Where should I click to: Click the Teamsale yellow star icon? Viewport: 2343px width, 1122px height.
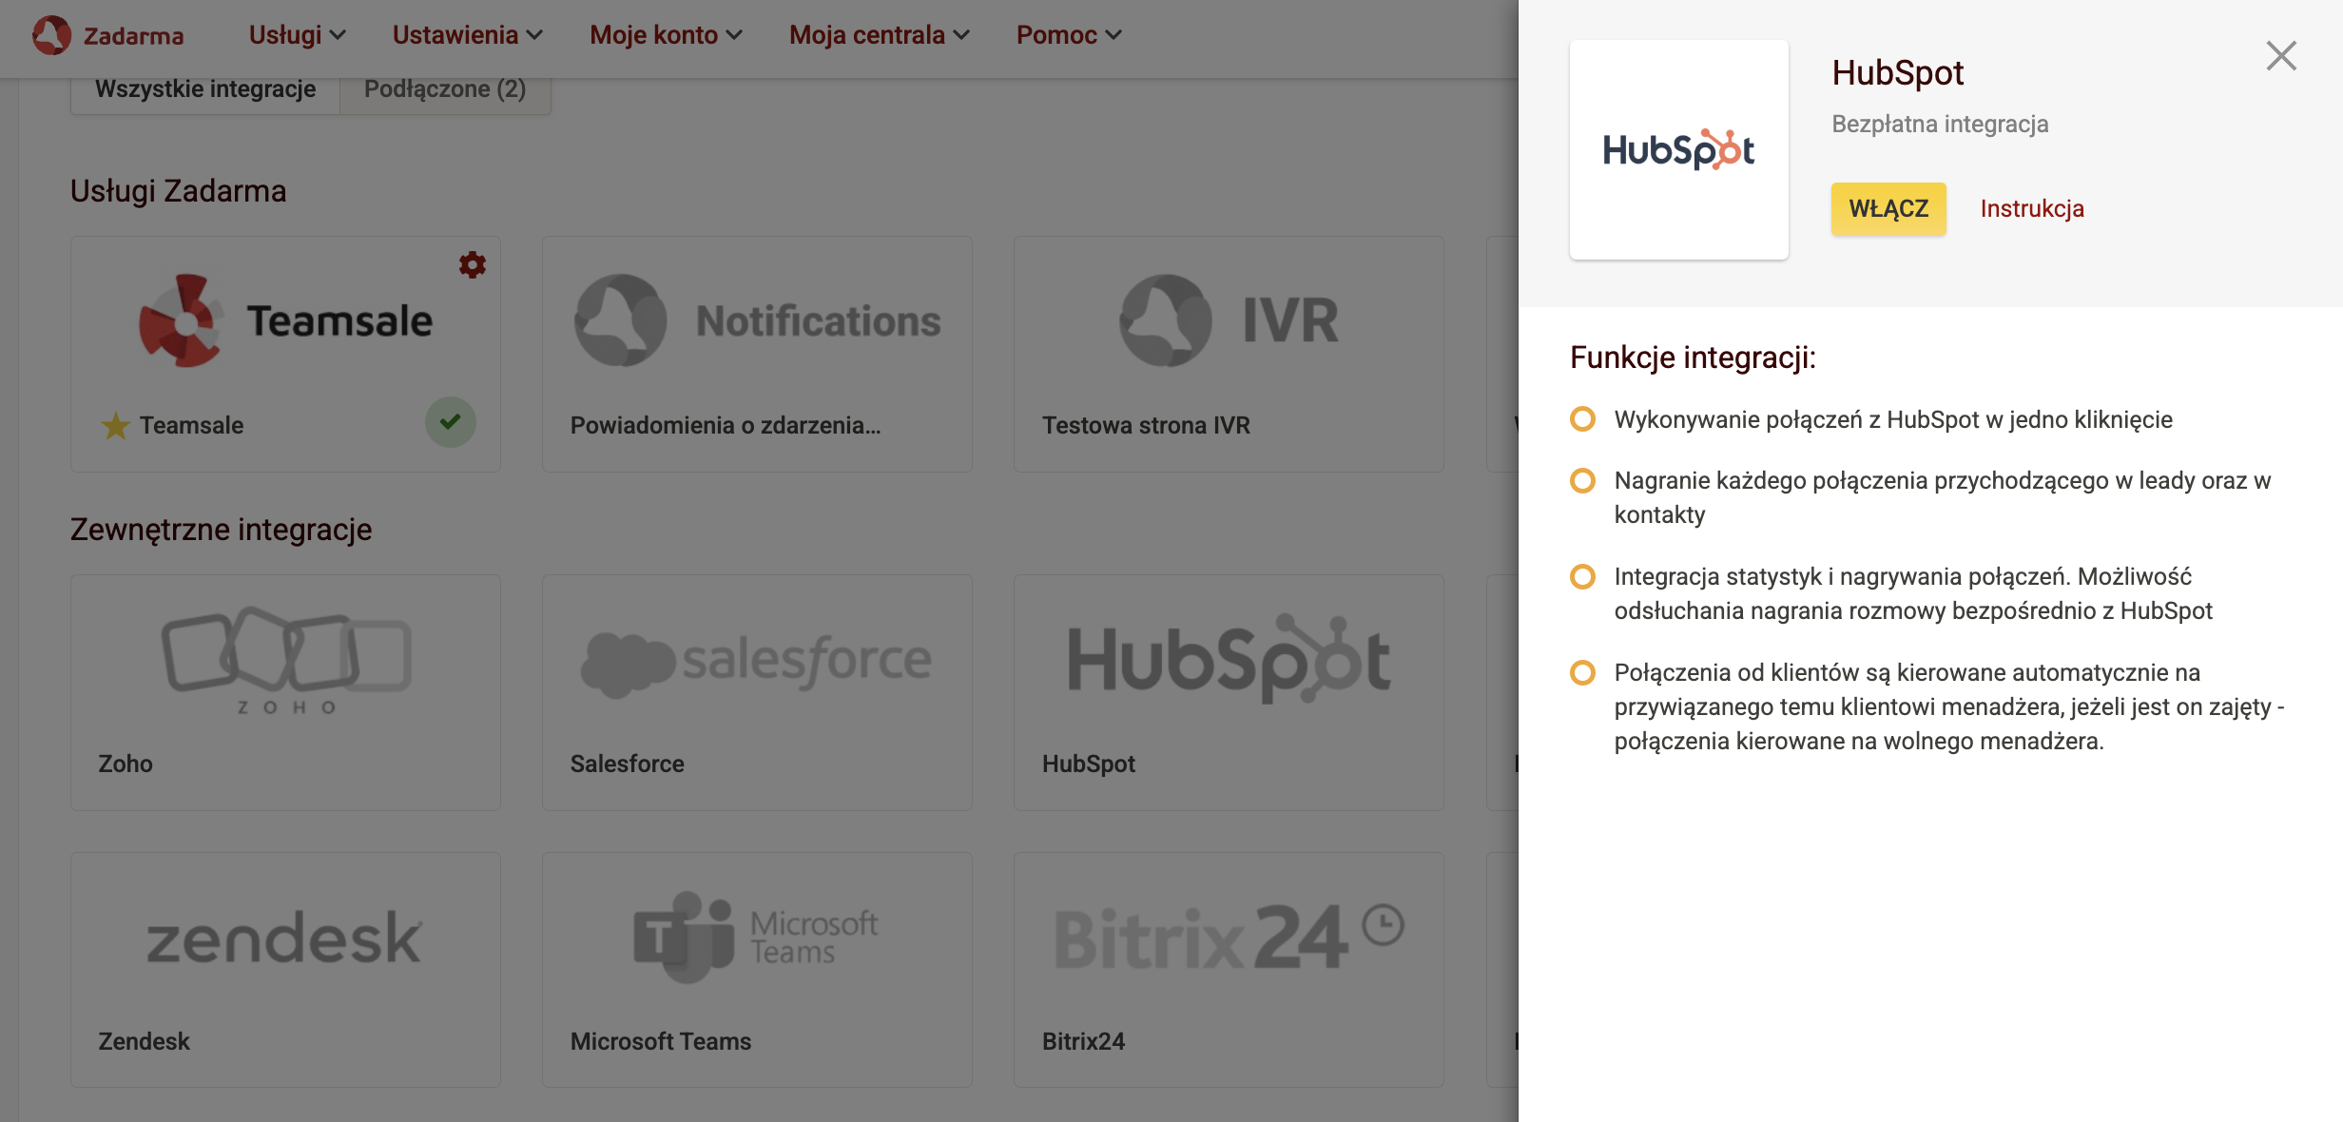(x=115, y=426)
